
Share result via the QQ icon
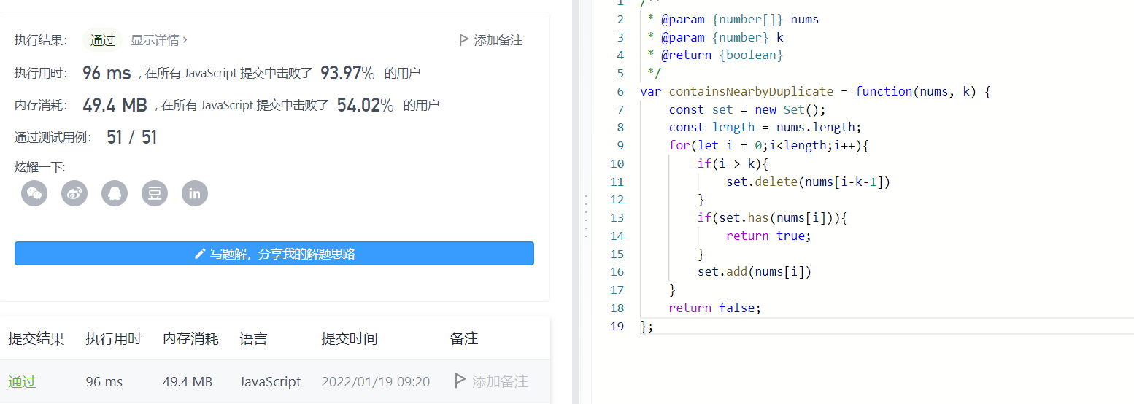point(115,193)
